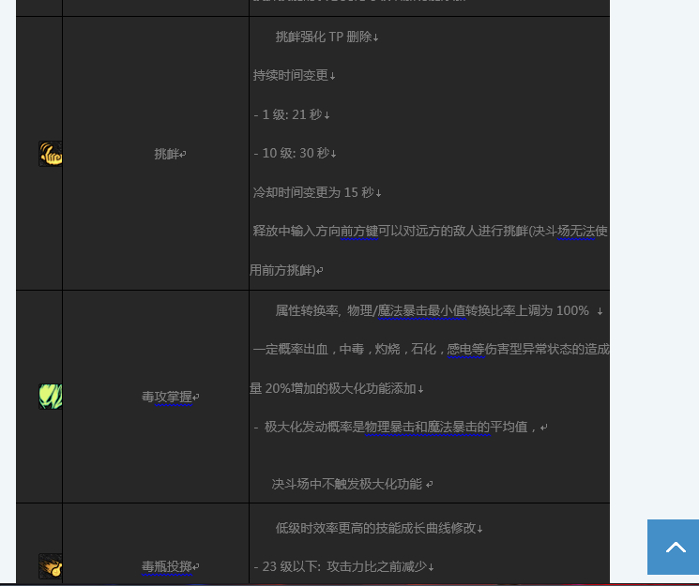Viewport: 699px width, 586px height.
Task: Click the line 量 20%增加的极大化功能添加
Action: pyautogui.click(x=333, y=388)
